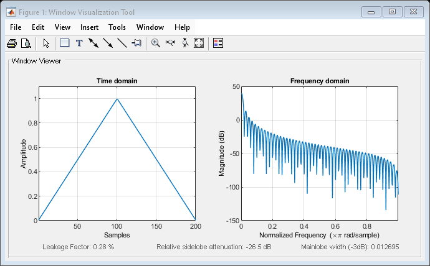
Task: Click the triangular window peak at sample 100
Action: click(117, 99)
